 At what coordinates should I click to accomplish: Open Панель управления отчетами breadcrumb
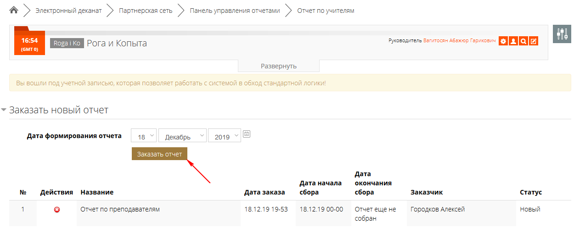[235, 11]
